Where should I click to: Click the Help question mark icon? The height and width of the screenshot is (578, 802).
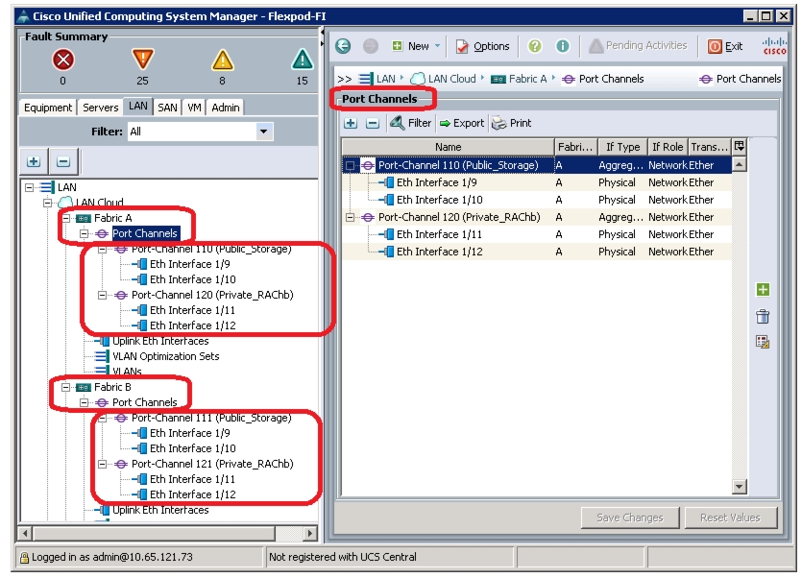click(x=534, y=46)
